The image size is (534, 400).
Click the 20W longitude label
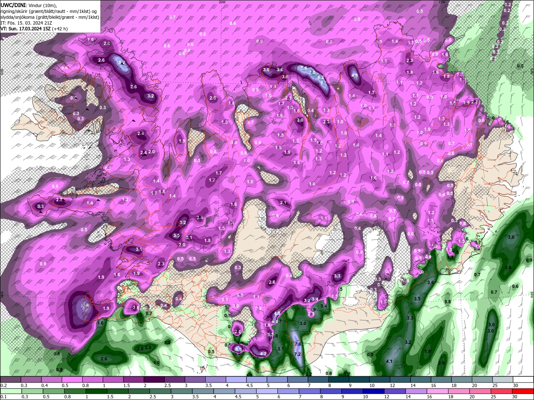click(222, 2)
